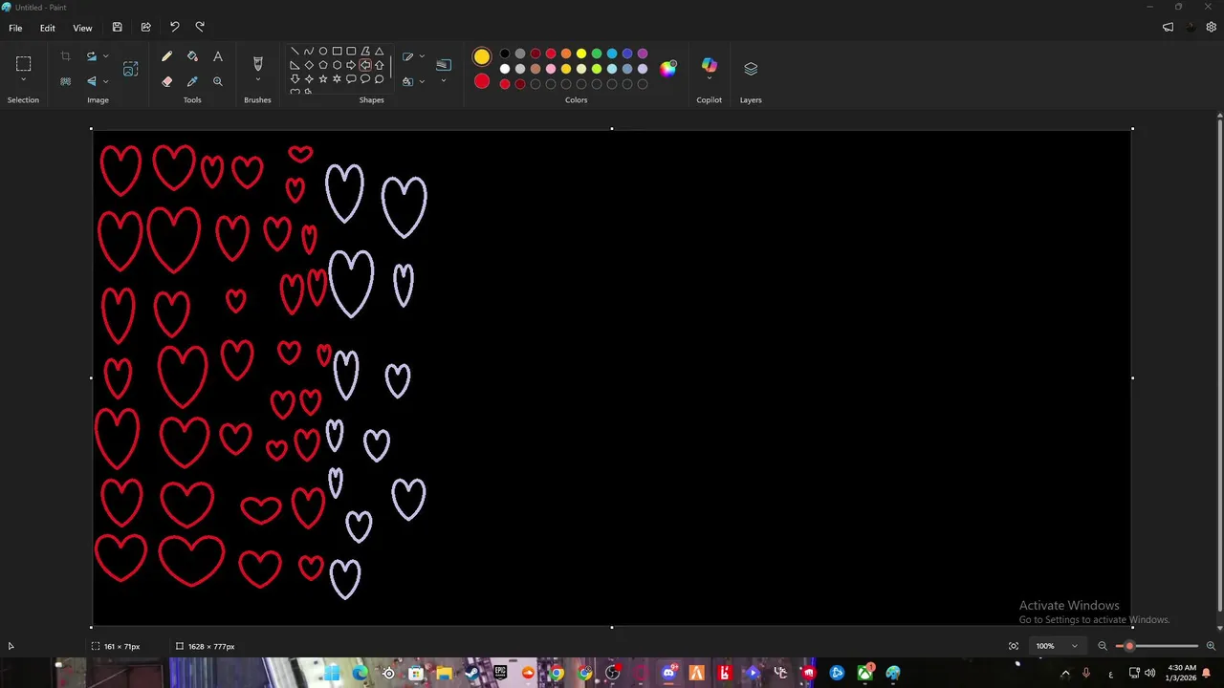The height and width of the screenshot is (688, 1224).
Task: Expand the Brushes dropdown
Action: 257,81
